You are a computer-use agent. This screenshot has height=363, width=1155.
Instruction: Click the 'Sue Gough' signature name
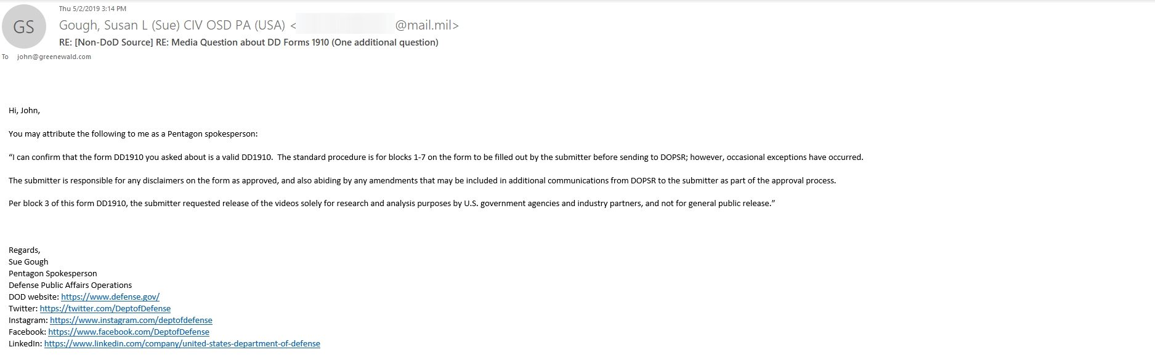point(28,261)
